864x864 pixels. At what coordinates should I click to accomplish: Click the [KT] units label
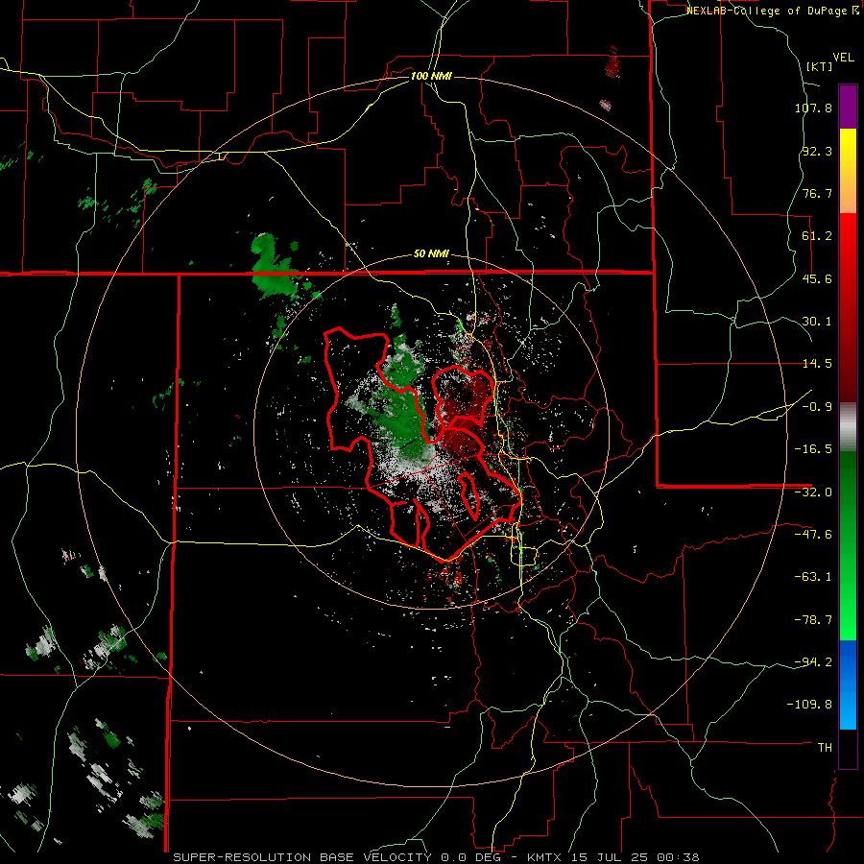pos(820,66)
